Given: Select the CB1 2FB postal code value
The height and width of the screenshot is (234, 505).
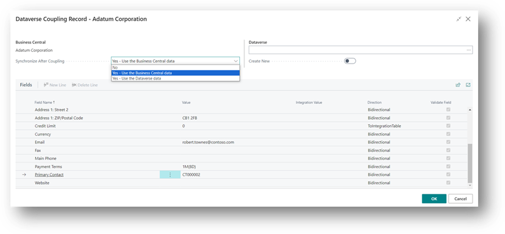Looking at the screenshot, I should 190,118.
